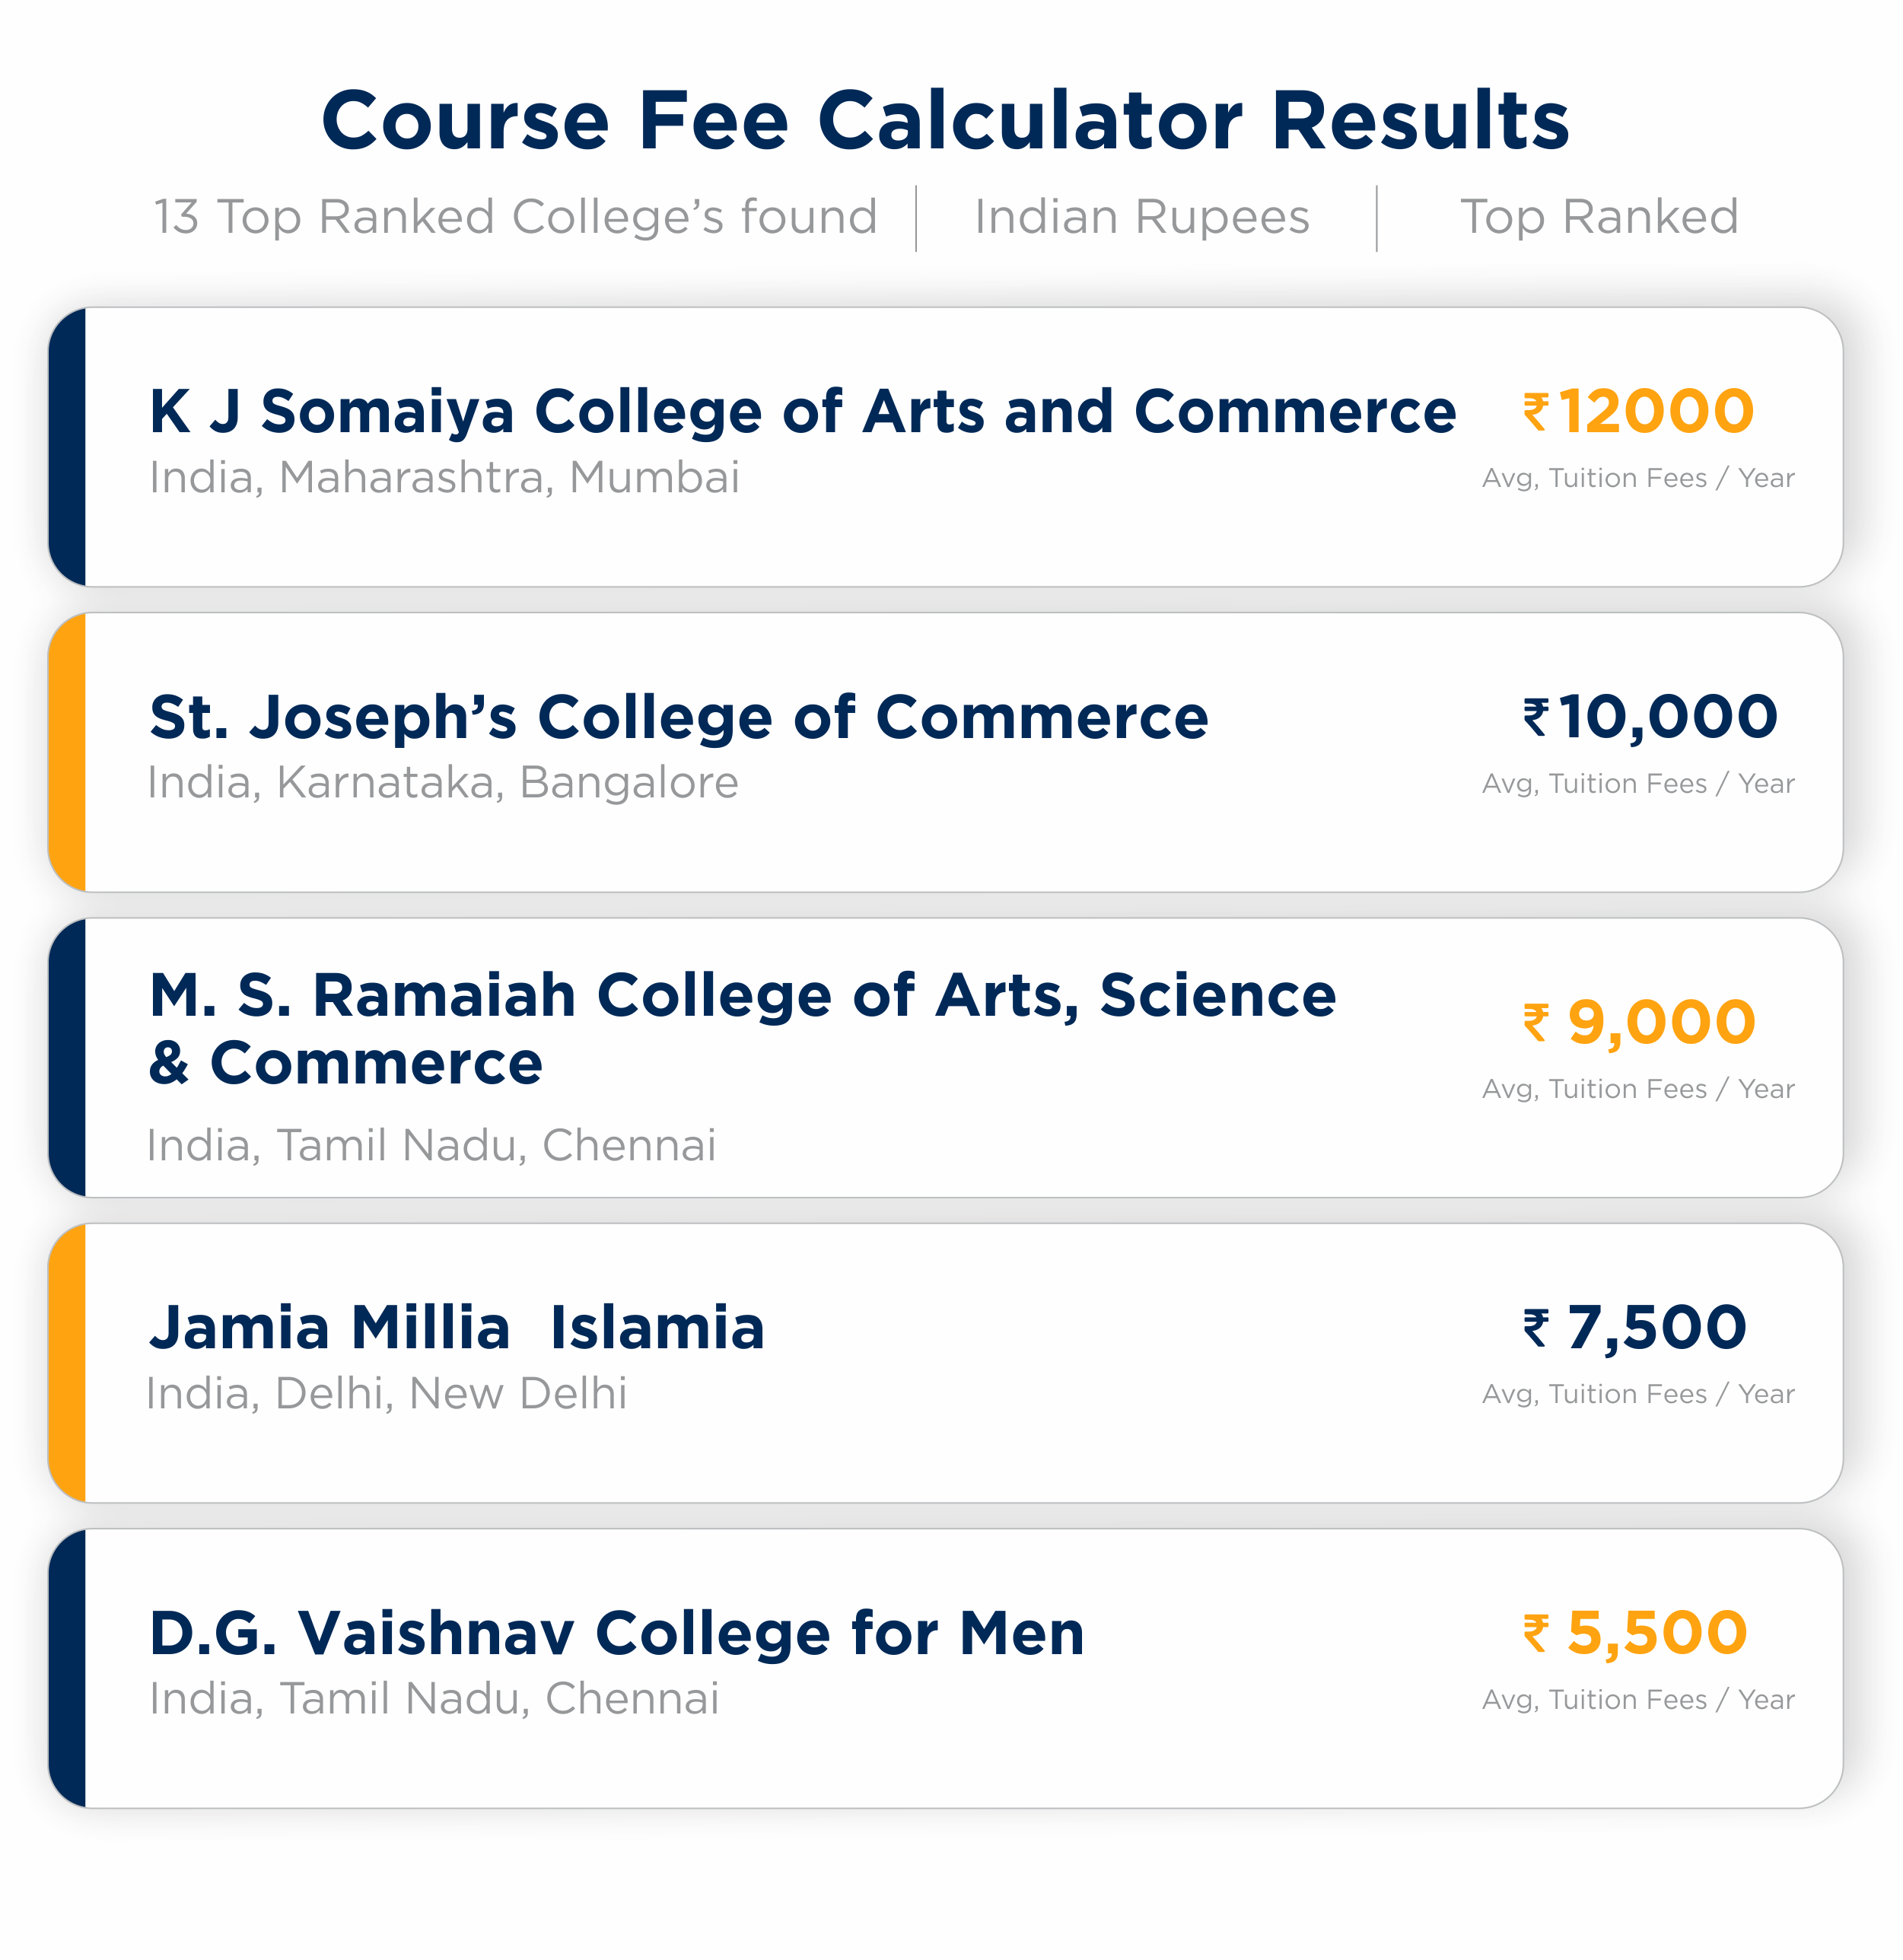Click the Course Fee Calculator Results heading

[945, 120]
